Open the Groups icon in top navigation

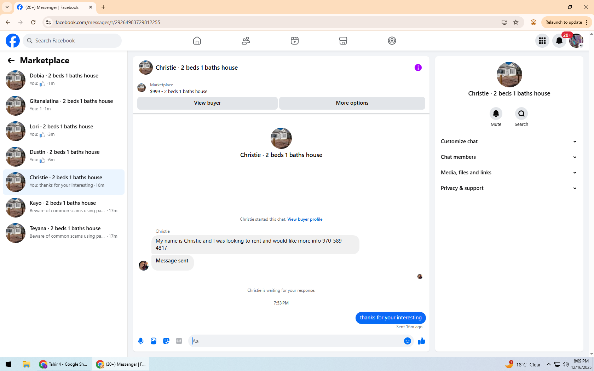[392, 41]
